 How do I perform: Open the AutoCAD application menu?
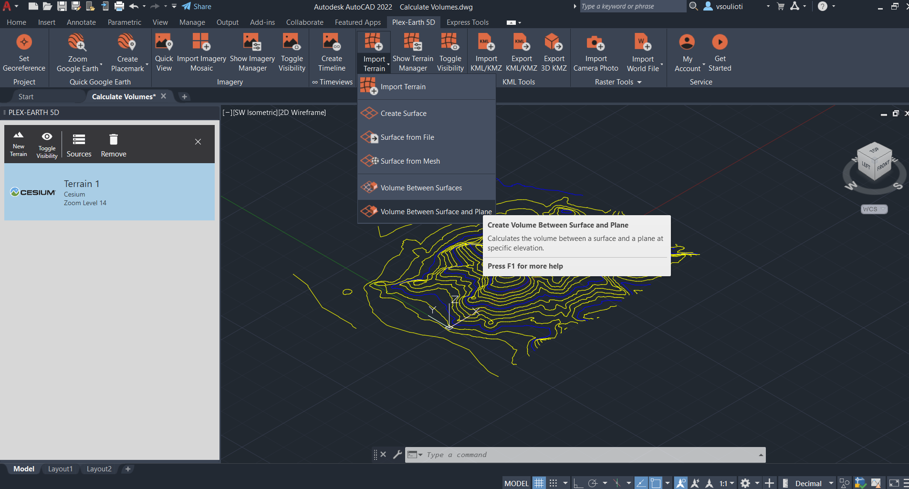(10, 6)
